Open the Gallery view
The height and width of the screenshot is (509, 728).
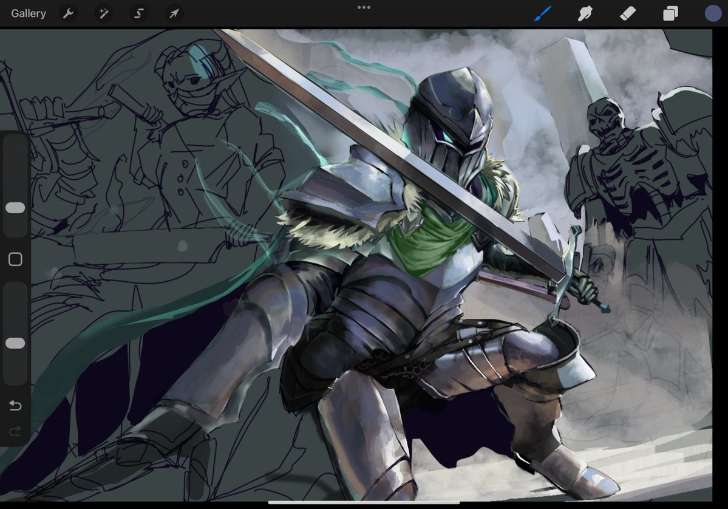click(29, 13)
